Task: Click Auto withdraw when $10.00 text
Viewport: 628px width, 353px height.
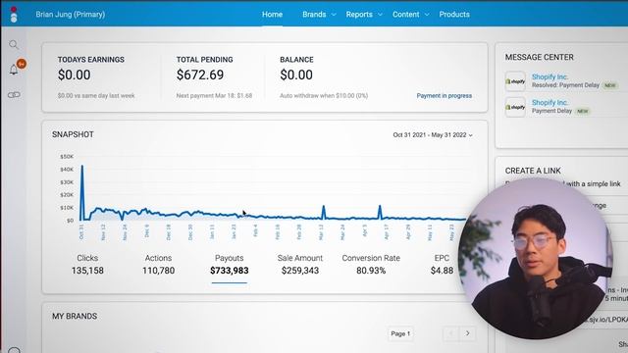Action: (x=324, y=96)
